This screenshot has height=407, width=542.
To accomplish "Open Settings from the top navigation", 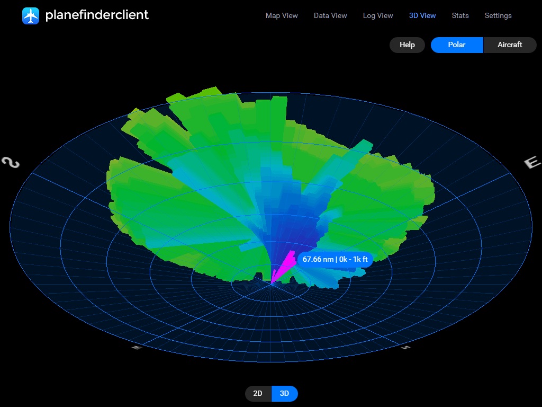I will (498, 15).
